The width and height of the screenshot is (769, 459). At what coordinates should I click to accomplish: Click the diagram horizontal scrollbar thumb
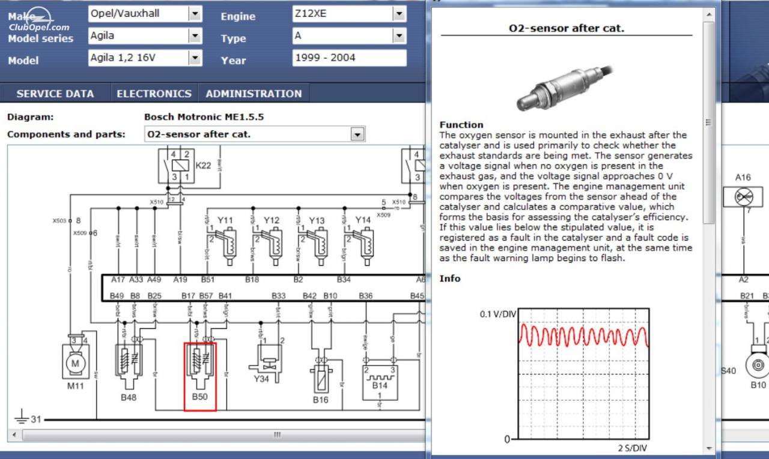[x=277, y=434]
